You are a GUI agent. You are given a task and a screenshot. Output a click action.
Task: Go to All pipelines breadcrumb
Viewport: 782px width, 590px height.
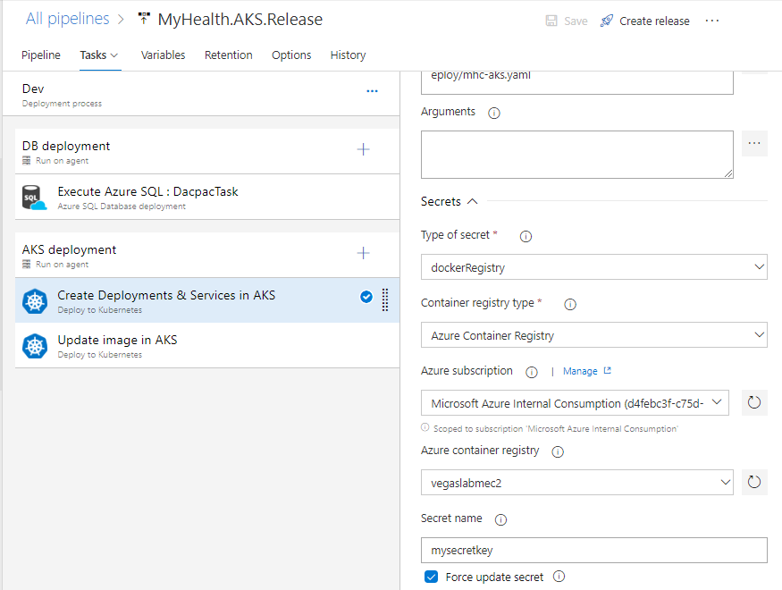67,19
